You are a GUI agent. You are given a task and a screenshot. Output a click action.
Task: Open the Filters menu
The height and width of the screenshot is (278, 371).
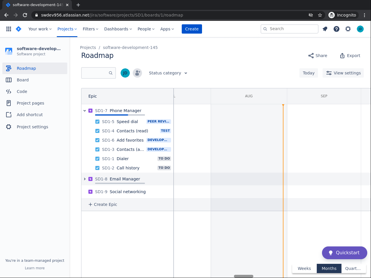tap(90, 29)
